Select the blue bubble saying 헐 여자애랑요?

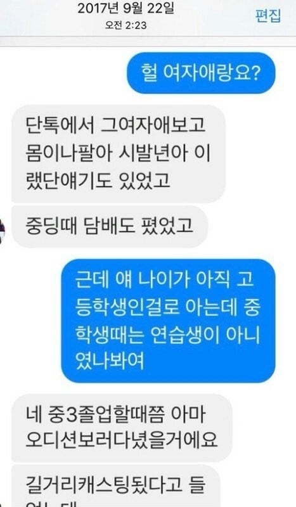coord(201,73)
